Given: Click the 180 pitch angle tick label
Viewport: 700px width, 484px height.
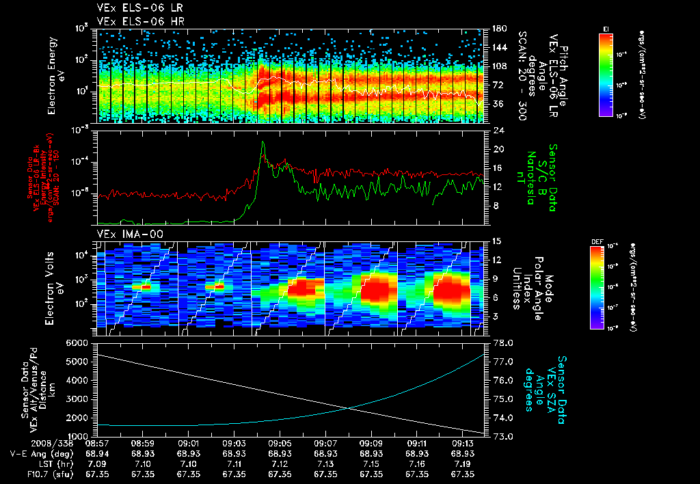Looking at the screenshot, I should pos(499,29).
